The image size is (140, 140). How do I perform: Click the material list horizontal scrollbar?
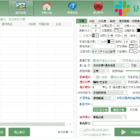pyautogui.click(x=32, y=124)
